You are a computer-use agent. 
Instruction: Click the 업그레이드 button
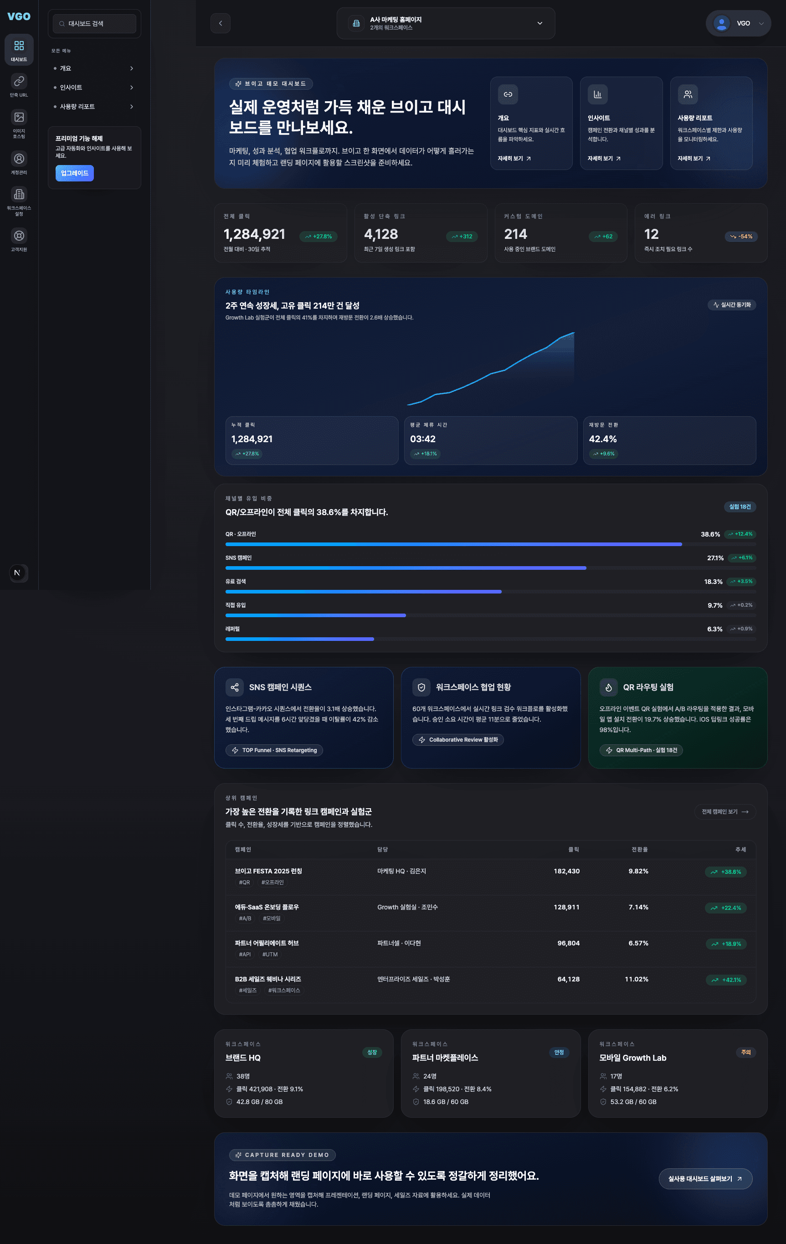74,173
